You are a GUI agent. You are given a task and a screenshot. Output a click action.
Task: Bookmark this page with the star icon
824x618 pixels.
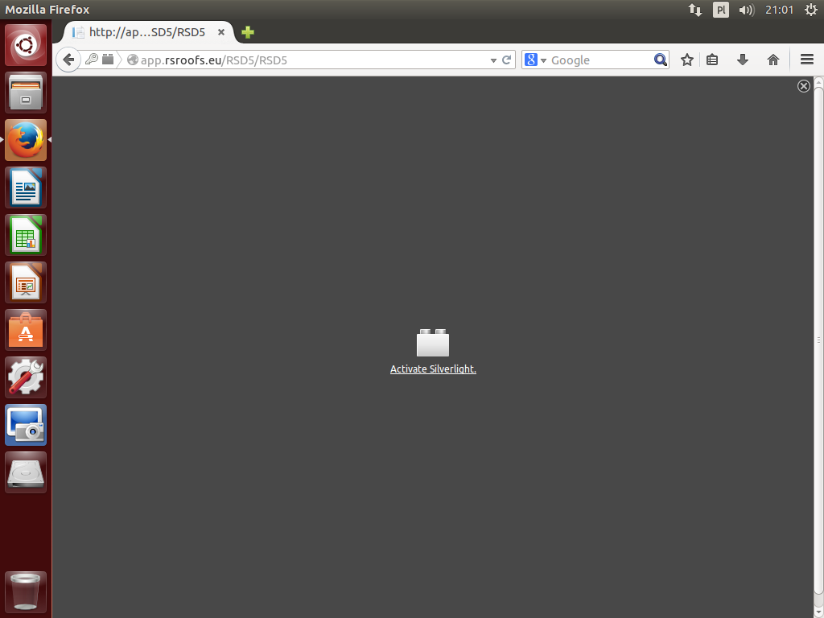pos(687,60)
